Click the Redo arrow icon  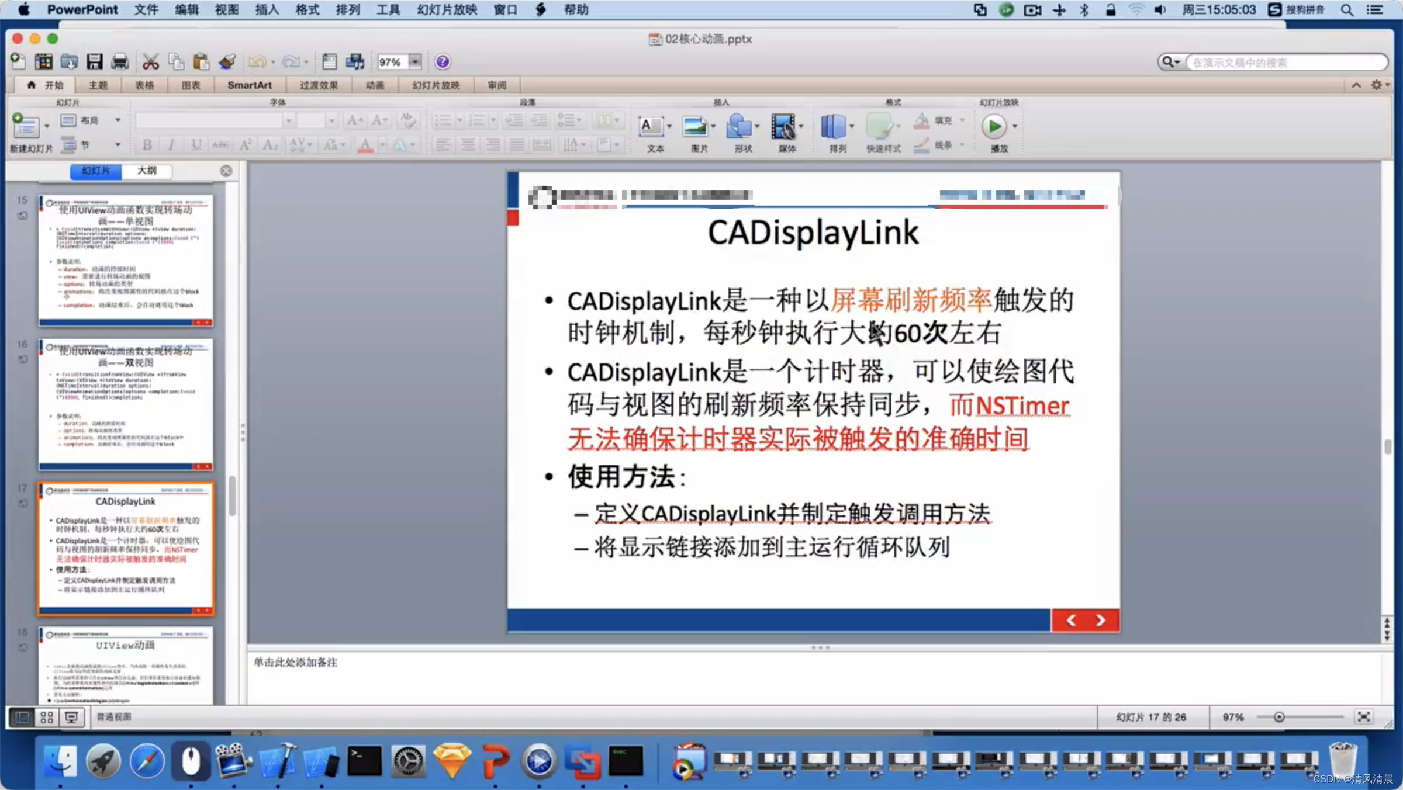coord(291,61)
